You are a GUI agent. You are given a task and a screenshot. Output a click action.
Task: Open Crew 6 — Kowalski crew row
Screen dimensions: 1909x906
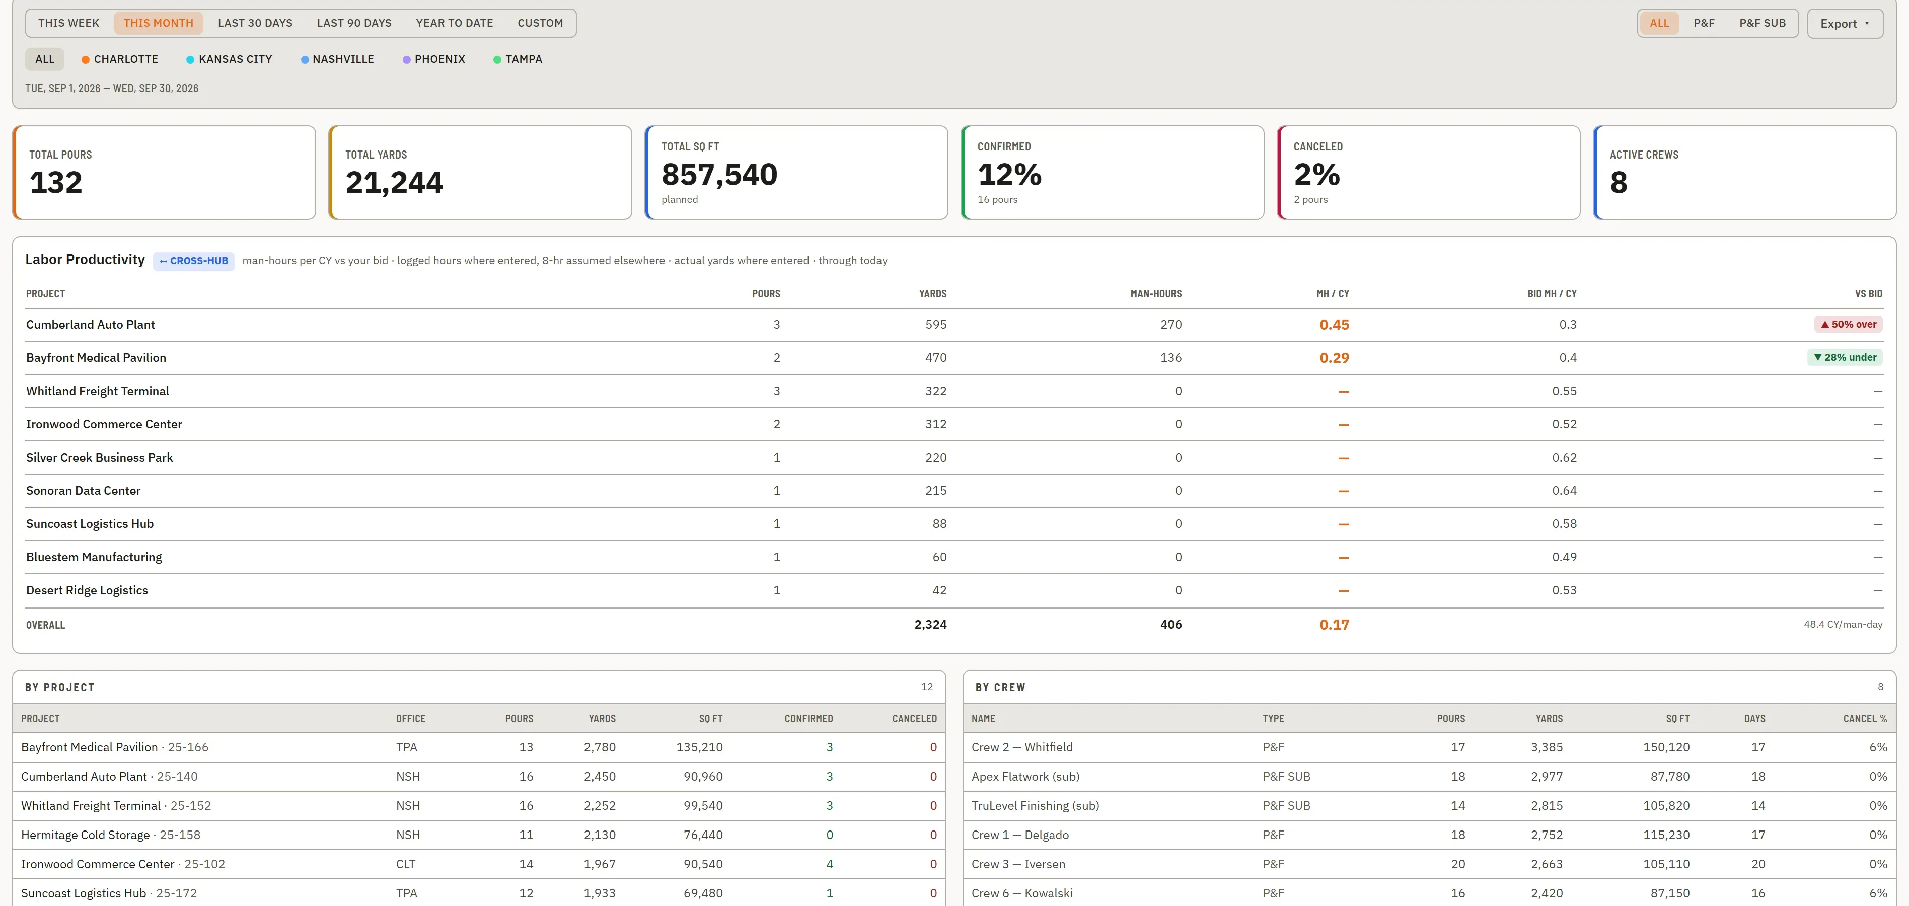click(1429, 893)
